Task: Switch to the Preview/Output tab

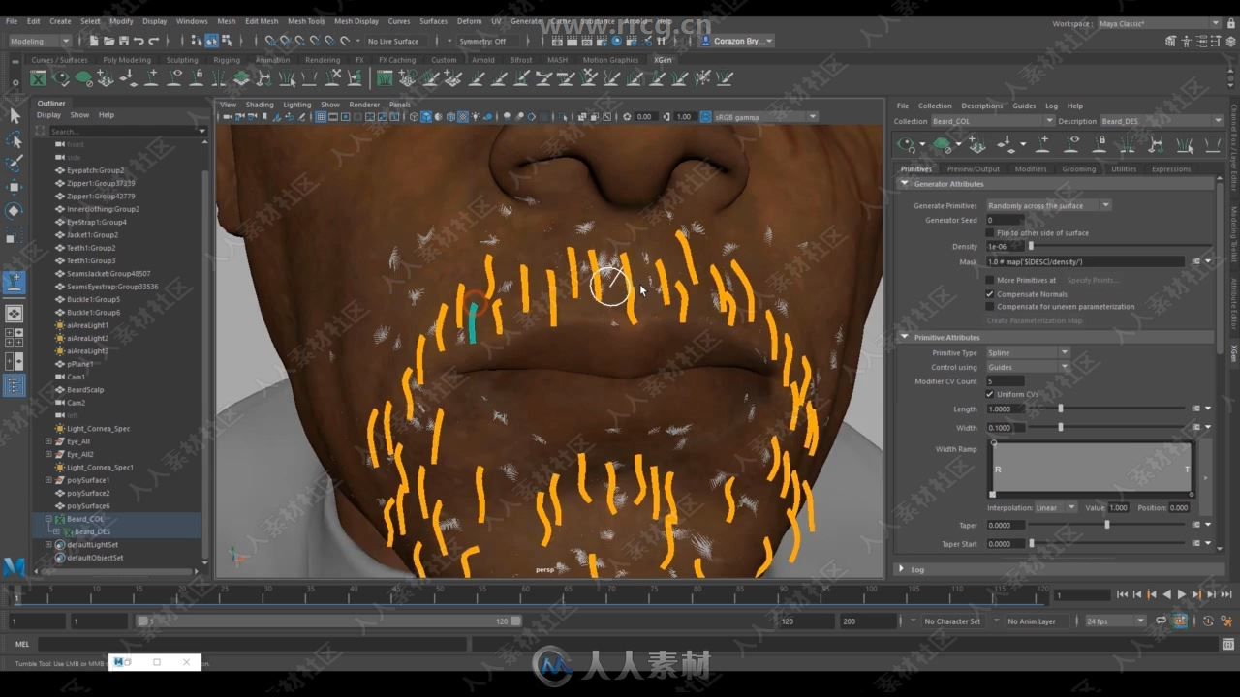Action: 973,168
